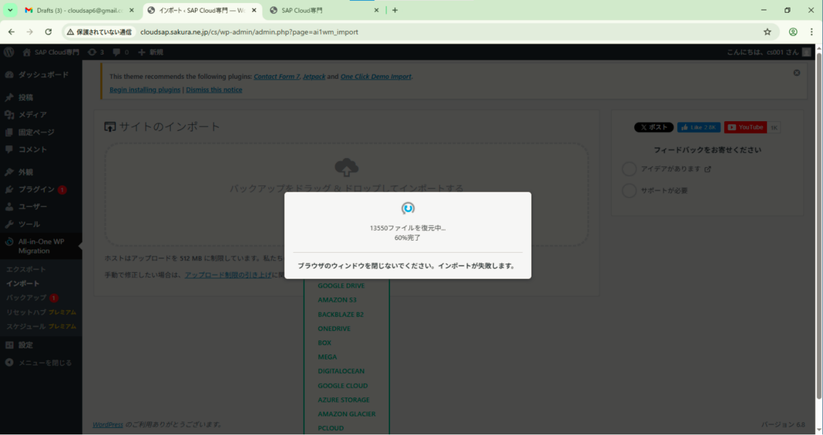Click Begin installing plugins link
Viewport: 823px width, 435px height.
pyautogui.click(x=145, y=90)
